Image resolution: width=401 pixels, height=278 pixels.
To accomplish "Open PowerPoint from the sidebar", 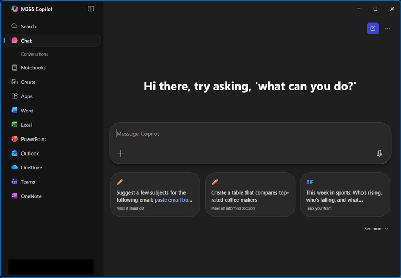I will coord(33,139).
